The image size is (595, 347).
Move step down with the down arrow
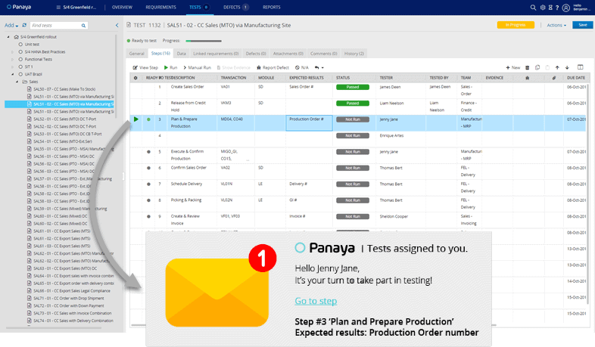[x=567, y=67]
